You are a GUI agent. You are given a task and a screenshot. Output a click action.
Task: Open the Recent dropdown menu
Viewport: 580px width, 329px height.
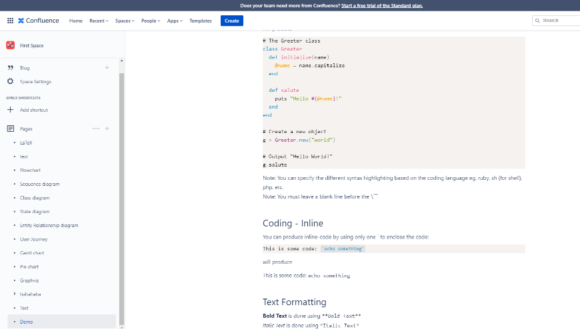[99, 21]
